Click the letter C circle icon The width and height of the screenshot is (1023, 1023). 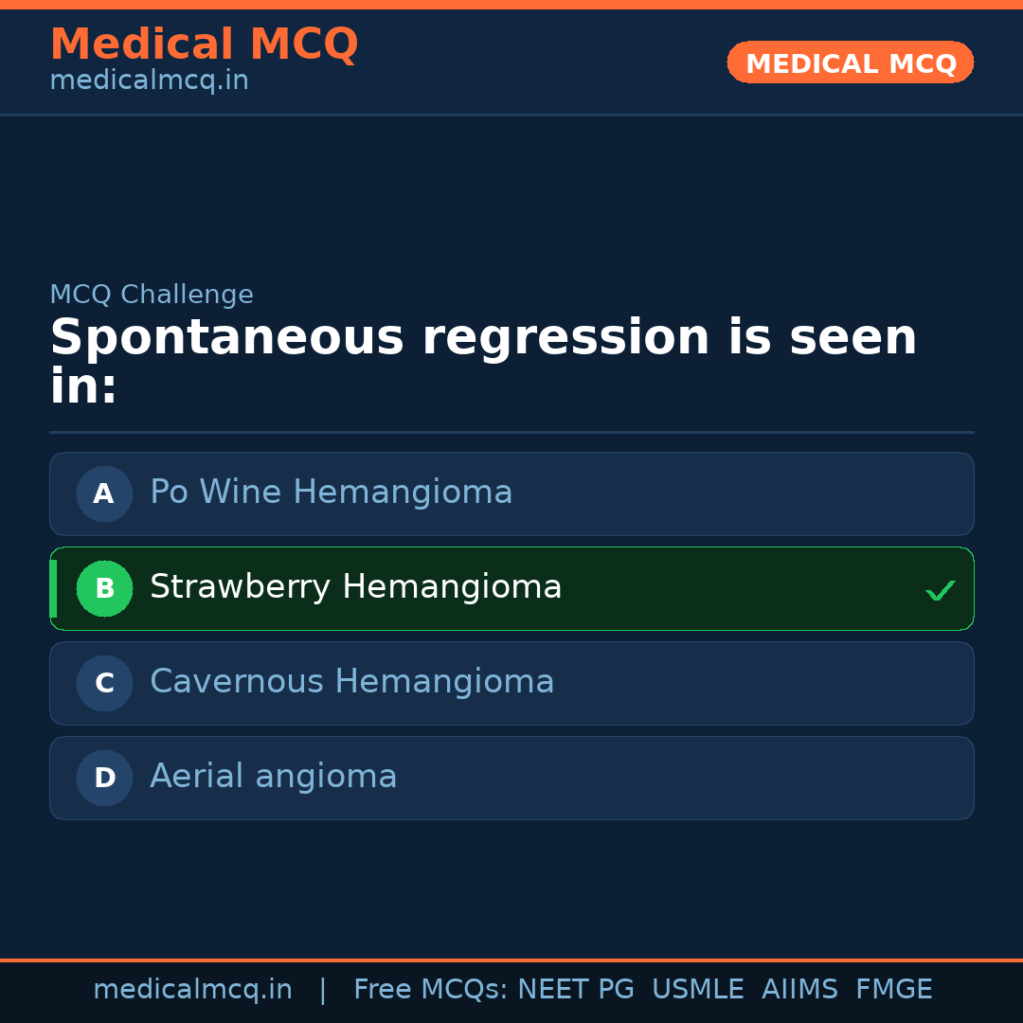(104, 683)
